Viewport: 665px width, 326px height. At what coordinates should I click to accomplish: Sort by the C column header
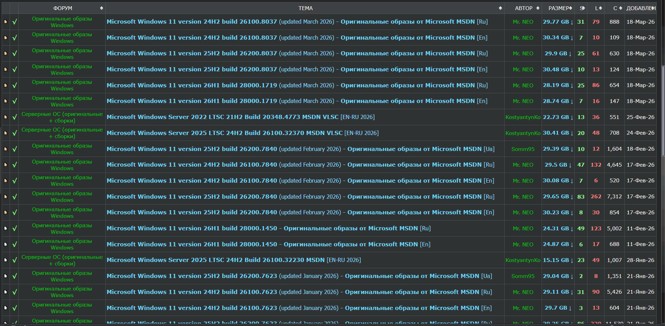[615, 8]
